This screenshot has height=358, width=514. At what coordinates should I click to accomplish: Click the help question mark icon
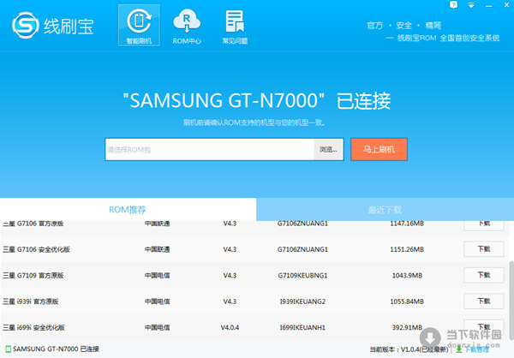[x=454, y=5]
